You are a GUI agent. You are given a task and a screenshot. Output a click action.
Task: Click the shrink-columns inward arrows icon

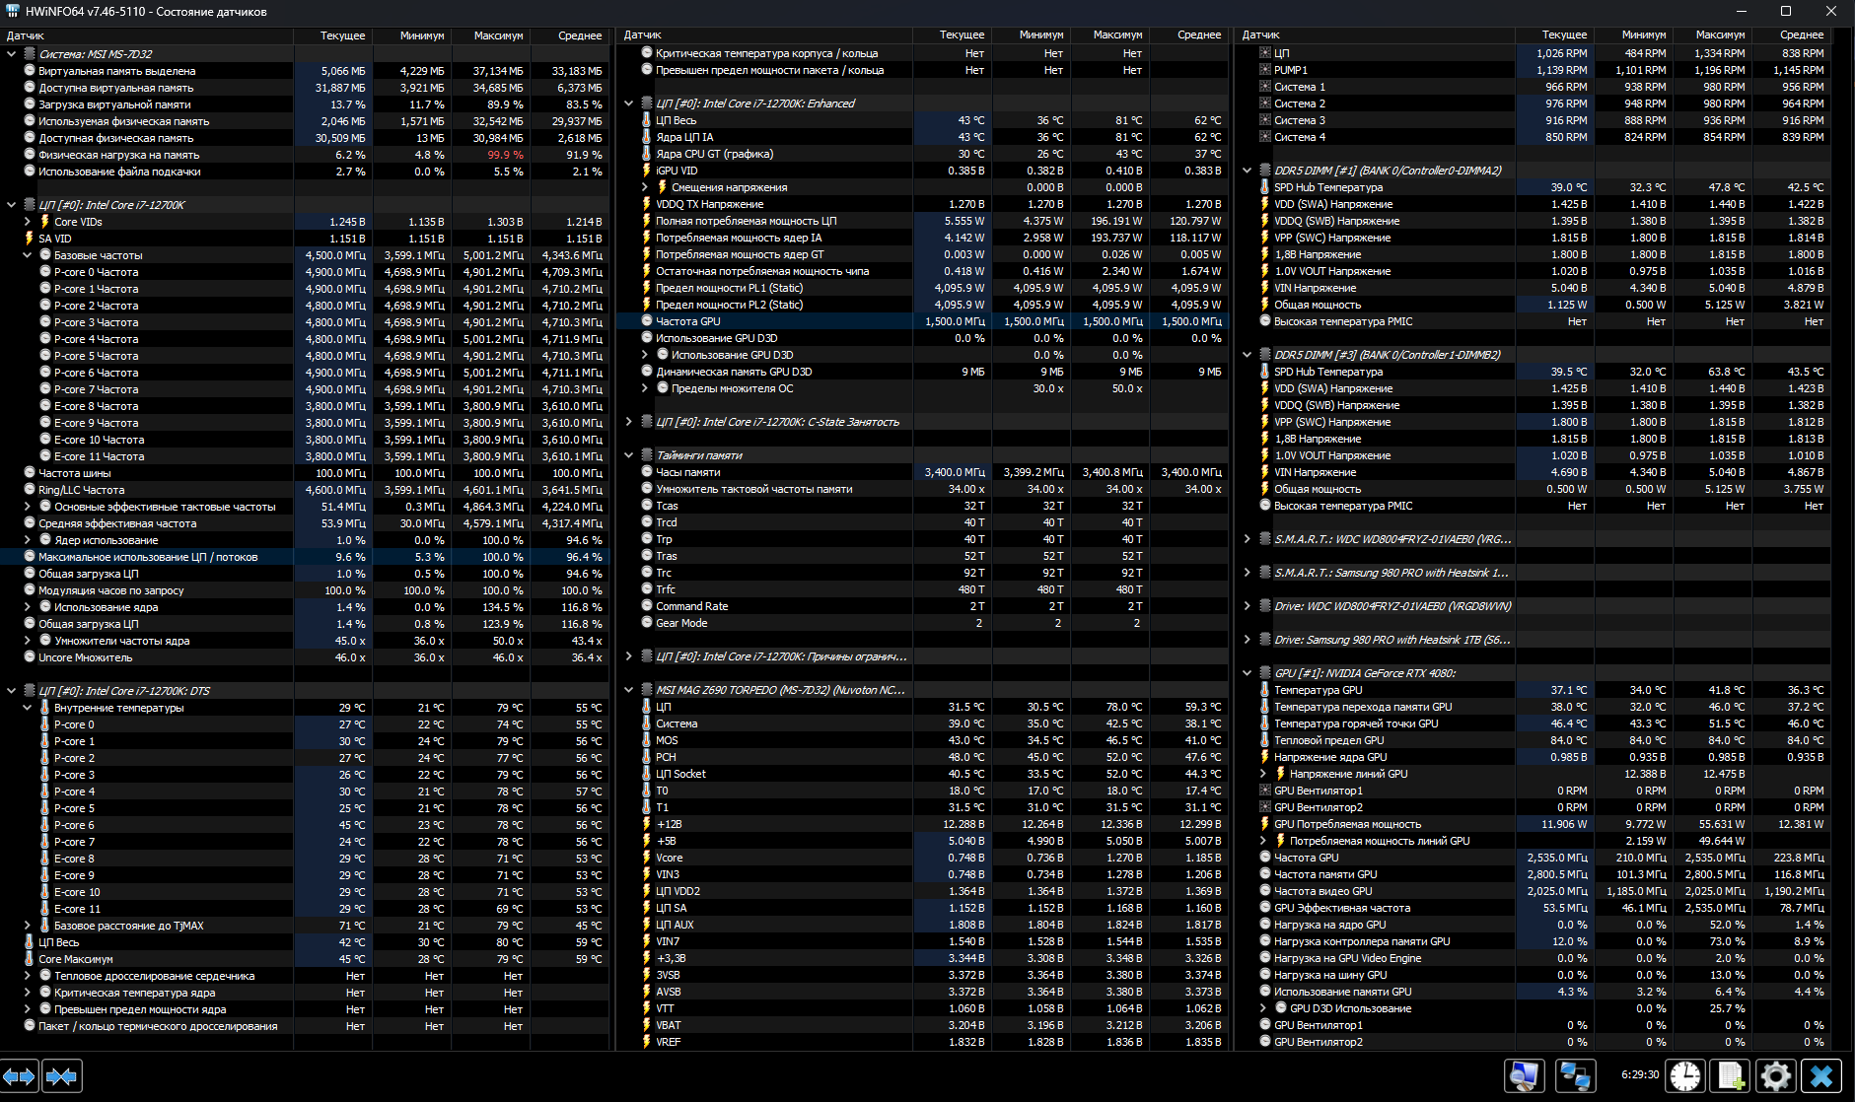tap(62, 1076)
